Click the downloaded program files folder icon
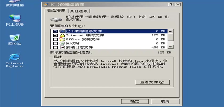This screenshot has height=107, width=224. click(x=62, y=31)
